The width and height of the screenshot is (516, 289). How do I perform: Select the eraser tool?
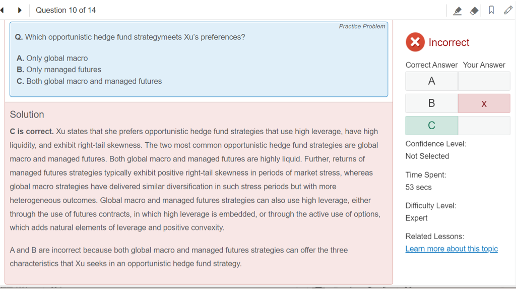[474, 11]
